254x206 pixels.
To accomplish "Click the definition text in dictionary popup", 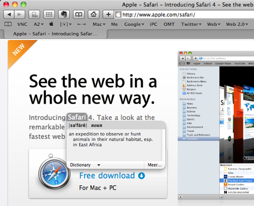I will pyautogui.click(x=111, y=139).
